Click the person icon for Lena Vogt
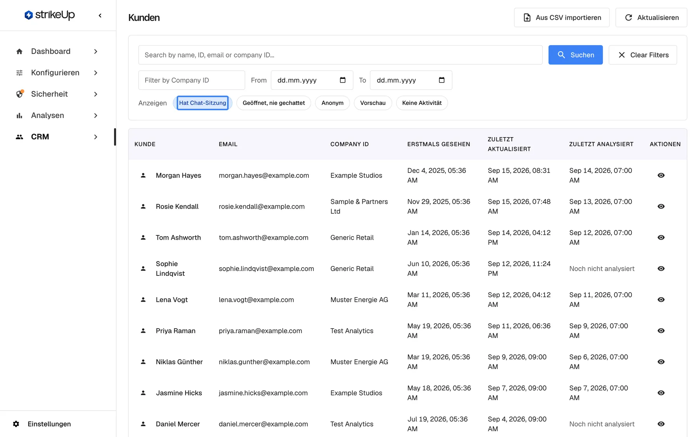This screenshot has height=437, width=699. pyautogui.click(x=143, y=299)
